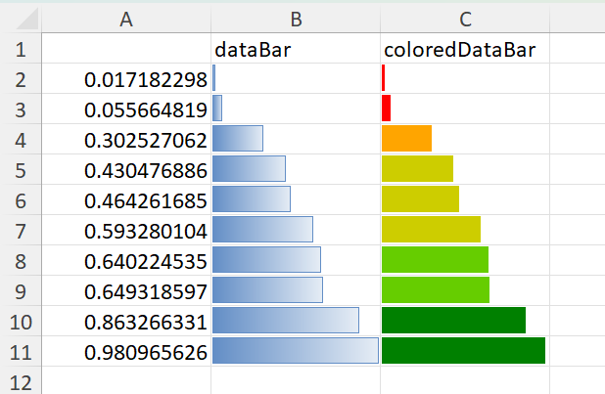Click the orange bar in row 4

[406, 139]
